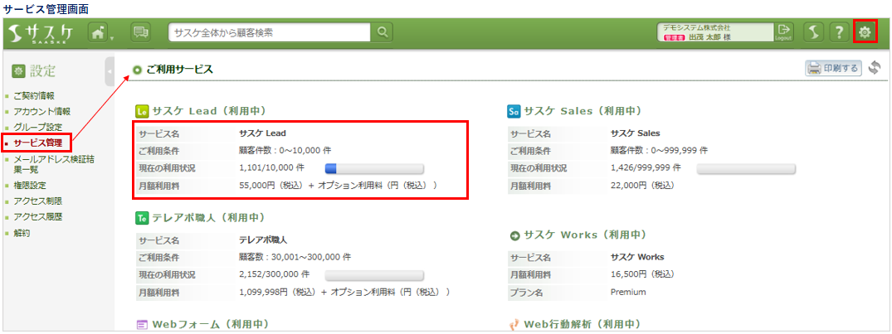Open グループ設定 in sidebar

click(38, 128)
